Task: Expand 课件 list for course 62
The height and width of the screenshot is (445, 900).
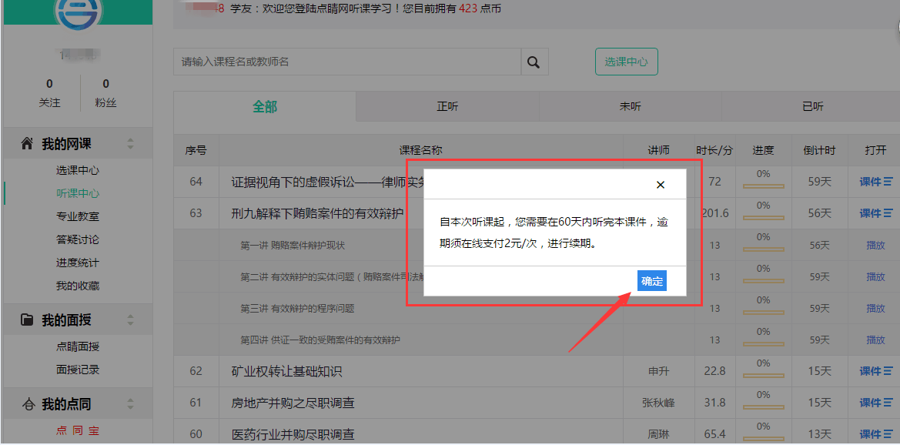Action: pyautogui.click(x=875, y=371)
